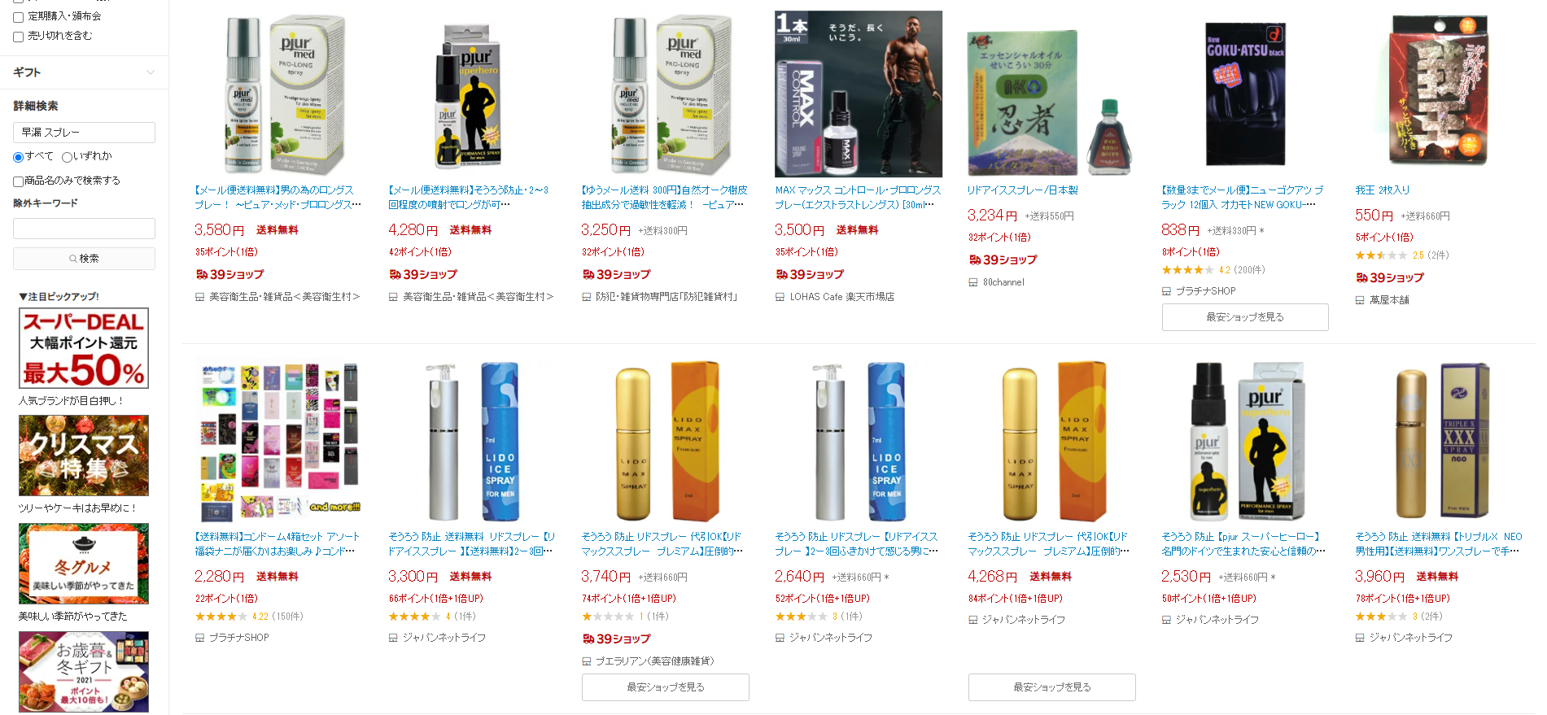The width and height of the screenshot is (1547, 715).
Task: Click the shop icon beside 萬屋本舗
Action: pos(1360,300)
